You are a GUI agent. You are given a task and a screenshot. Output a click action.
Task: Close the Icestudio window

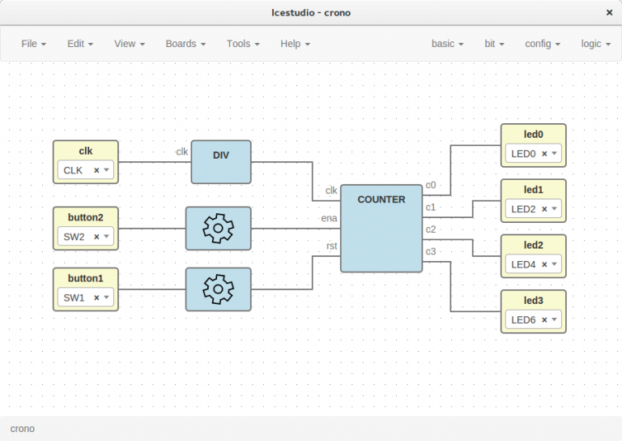(609, 13)
